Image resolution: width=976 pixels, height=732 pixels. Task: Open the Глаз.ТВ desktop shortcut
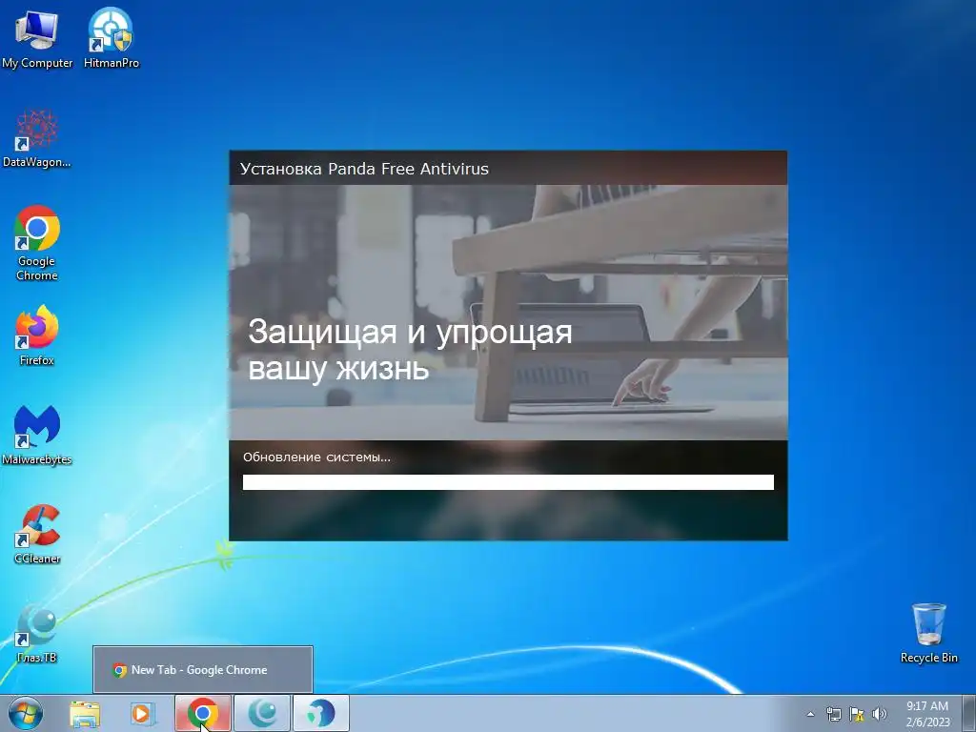tap(37, 634)
